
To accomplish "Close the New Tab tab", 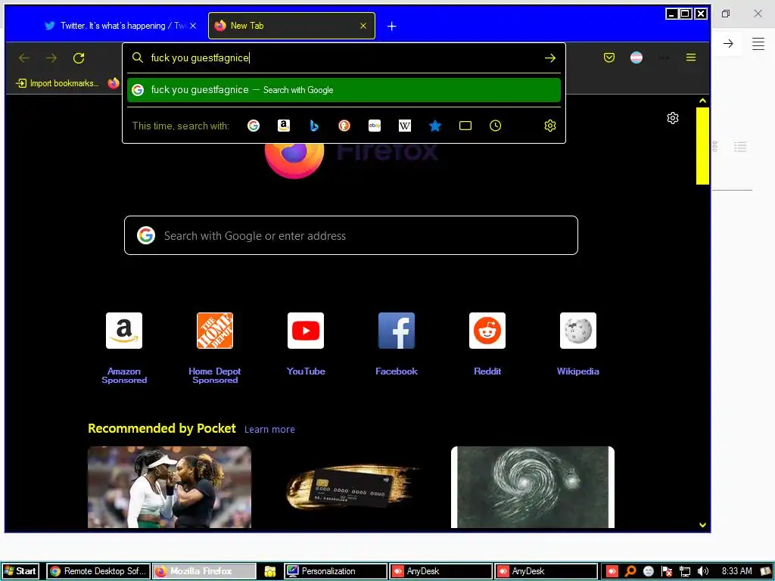I will 363,26.
